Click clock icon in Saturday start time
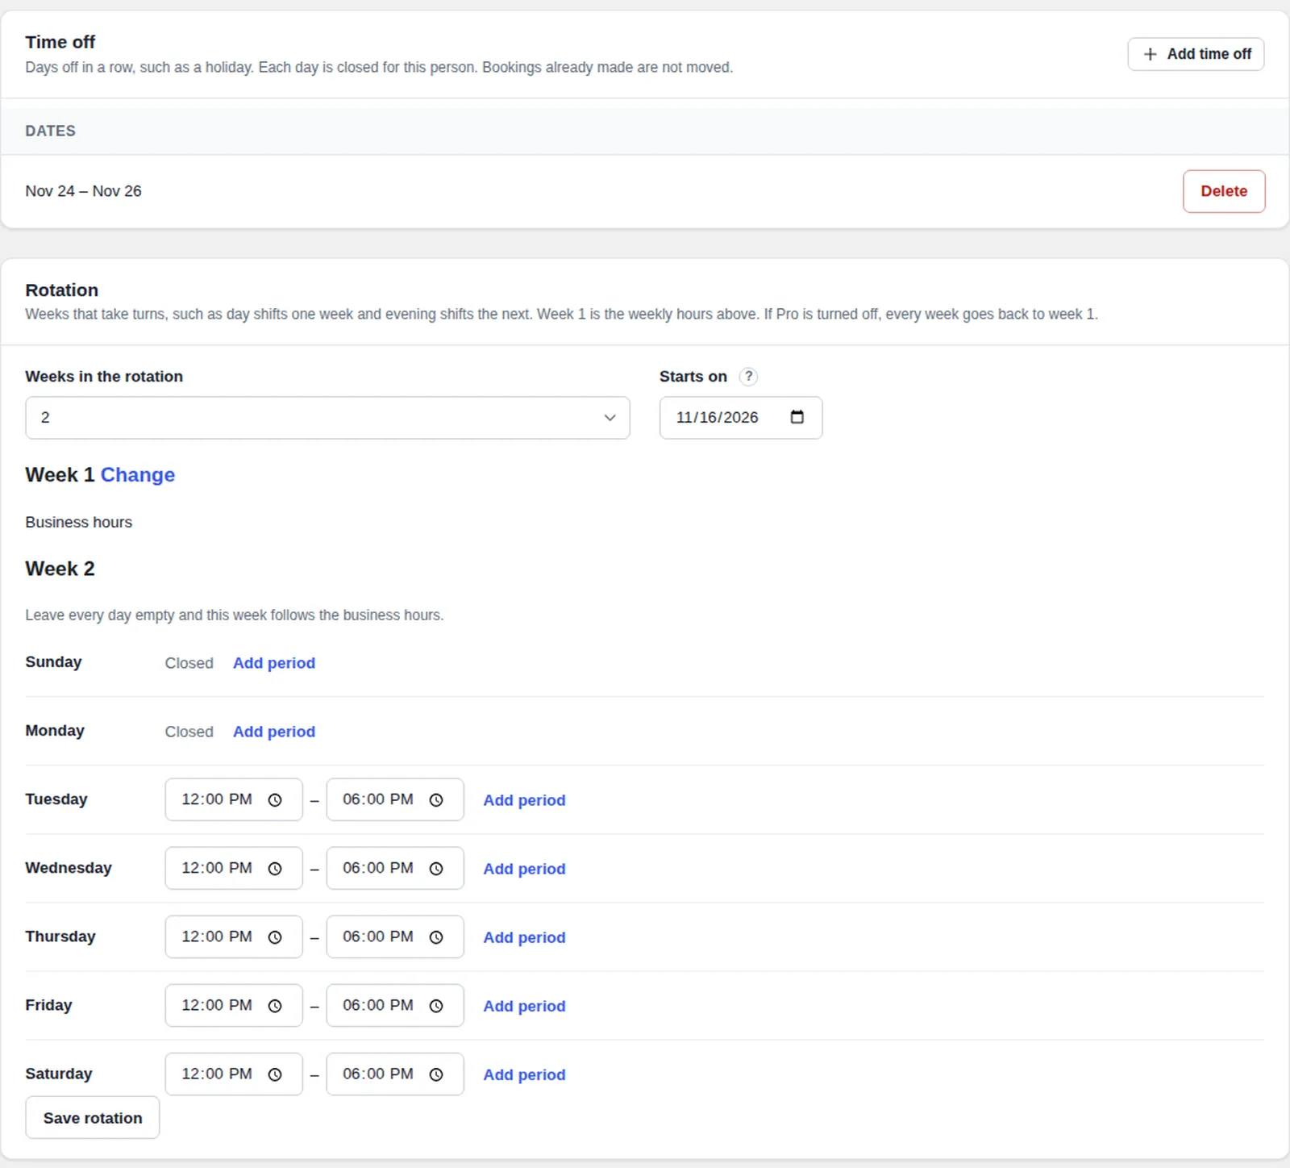The height and width of the screenshot is (1168, 1290). click(275, 1074)
